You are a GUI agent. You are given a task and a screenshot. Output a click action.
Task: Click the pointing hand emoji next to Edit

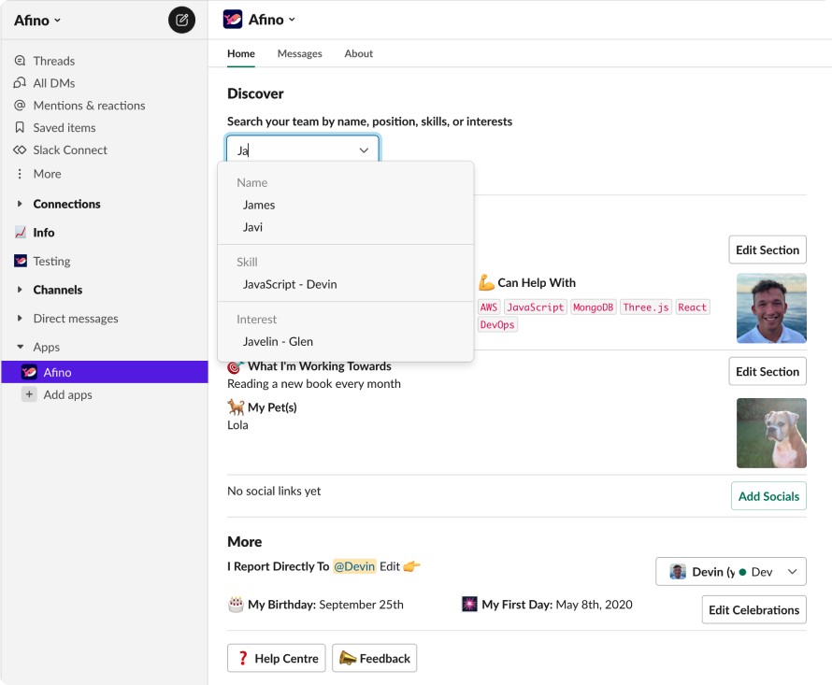[x=411, y=566]
